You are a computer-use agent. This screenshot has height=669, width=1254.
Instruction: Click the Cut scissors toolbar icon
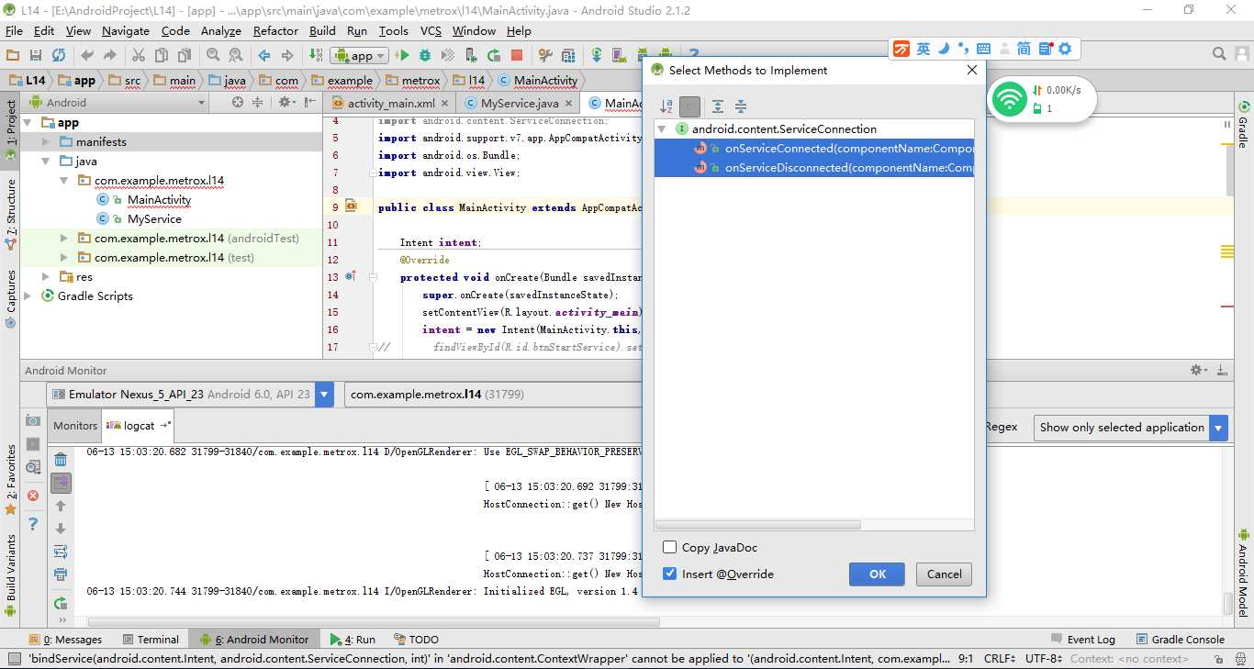click(139, 55)
